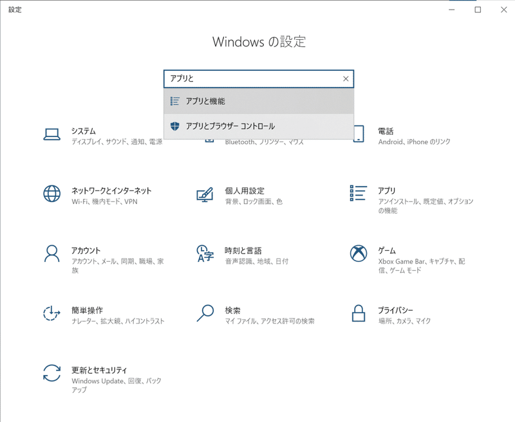Screen dimensions: 515x422
Task: Open アカウント settings heading
Action: [x=86, y=251]
